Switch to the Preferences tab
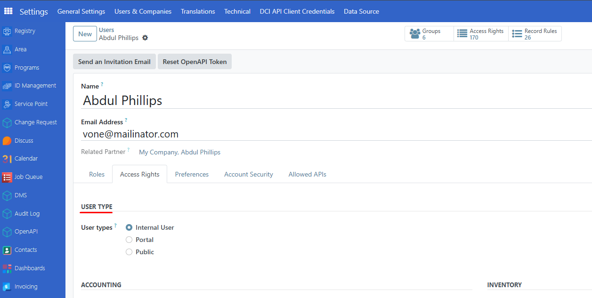This screenshot has width=592, height=298. point(192,174)
